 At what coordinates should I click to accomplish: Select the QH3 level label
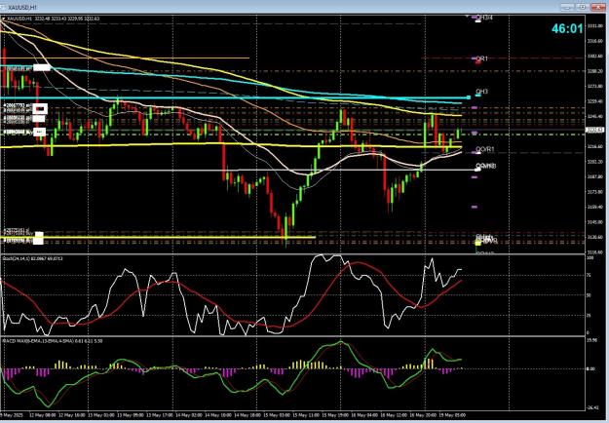481,92
